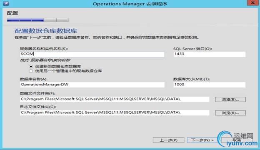Browse for log file folder with 浏览(R)
The width and height of the screenshot is (260, 150).
(x=230, y=113)
